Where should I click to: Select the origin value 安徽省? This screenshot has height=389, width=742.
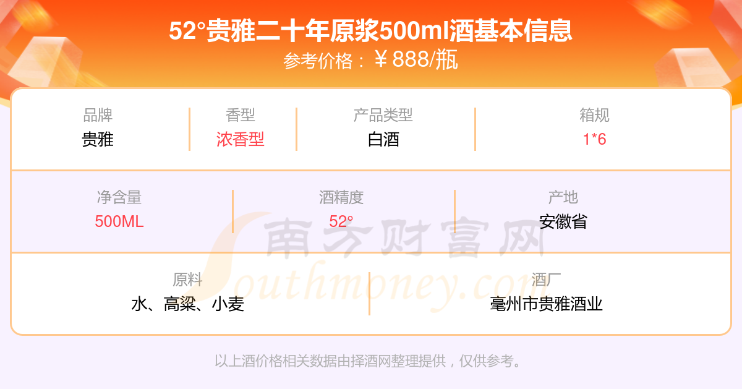563,221
